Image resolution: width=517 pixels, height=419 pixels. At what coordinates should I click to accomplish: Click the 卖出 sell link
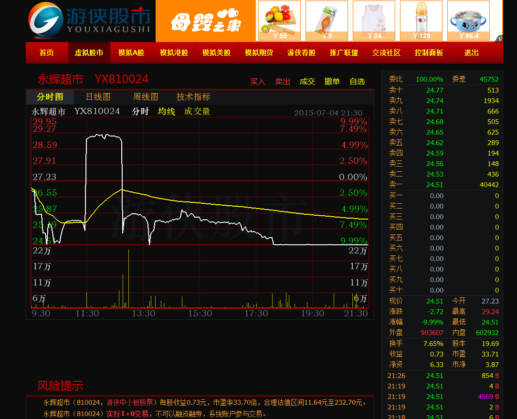[x=283, y=82]
